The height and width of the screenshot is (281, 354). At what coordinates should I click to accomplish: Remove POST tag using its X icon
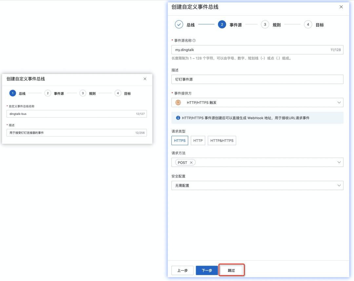pyautogui.click(x=190, y=162)
